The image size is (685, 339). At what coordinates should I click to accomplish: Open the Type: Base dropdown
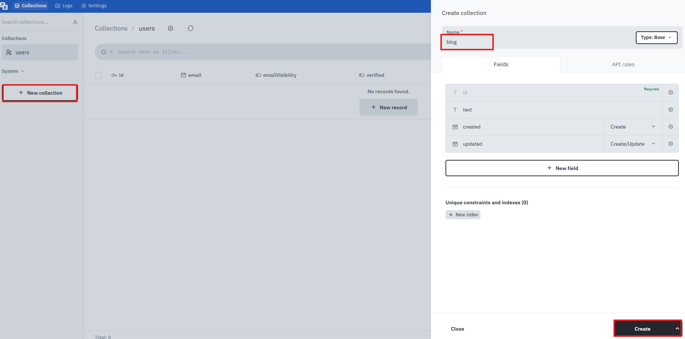(x=657, y=38)
